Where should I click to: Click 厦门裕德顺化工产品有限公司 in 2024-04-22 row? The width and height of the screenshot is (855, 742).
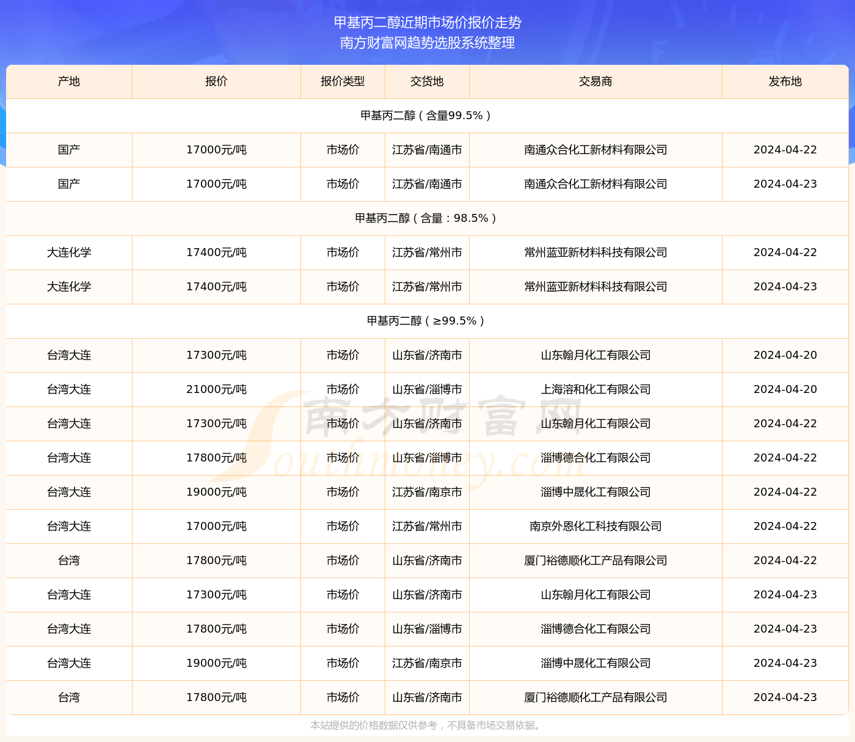click(x=595, y=560)
